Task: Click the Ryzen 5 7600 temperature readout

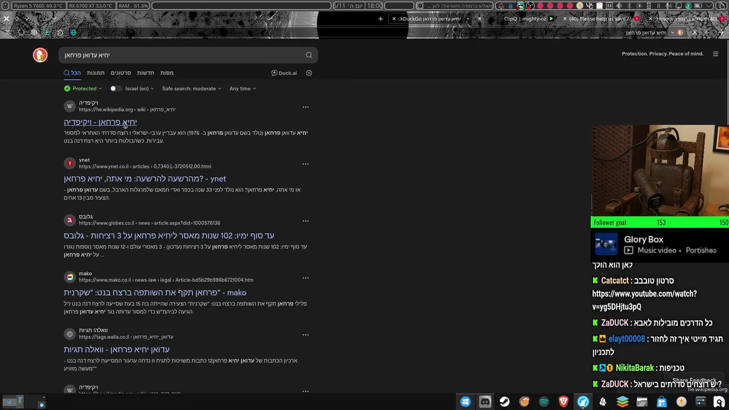Action: (38, 6)
